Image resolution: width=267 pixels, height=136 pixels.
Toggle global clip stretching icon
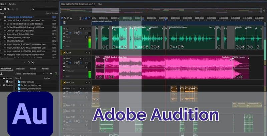(83, 18)
